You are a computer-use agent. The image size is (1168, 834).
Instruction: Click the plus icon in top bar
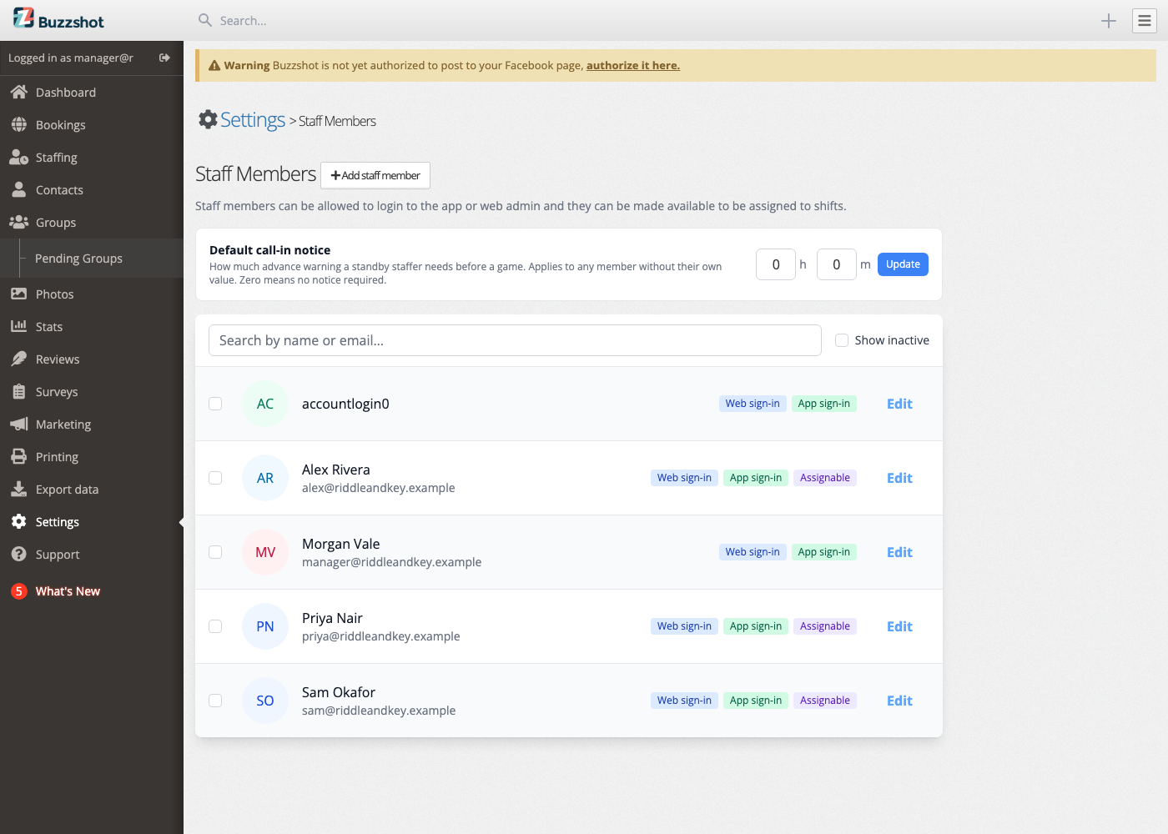tap(1109, 21)
